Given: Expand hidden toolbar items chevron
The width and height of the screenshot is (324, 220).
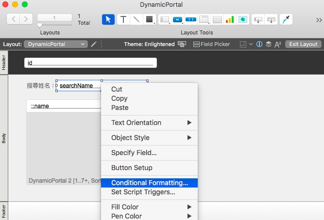Looking at the screenshot, I should tap(319, 20).
